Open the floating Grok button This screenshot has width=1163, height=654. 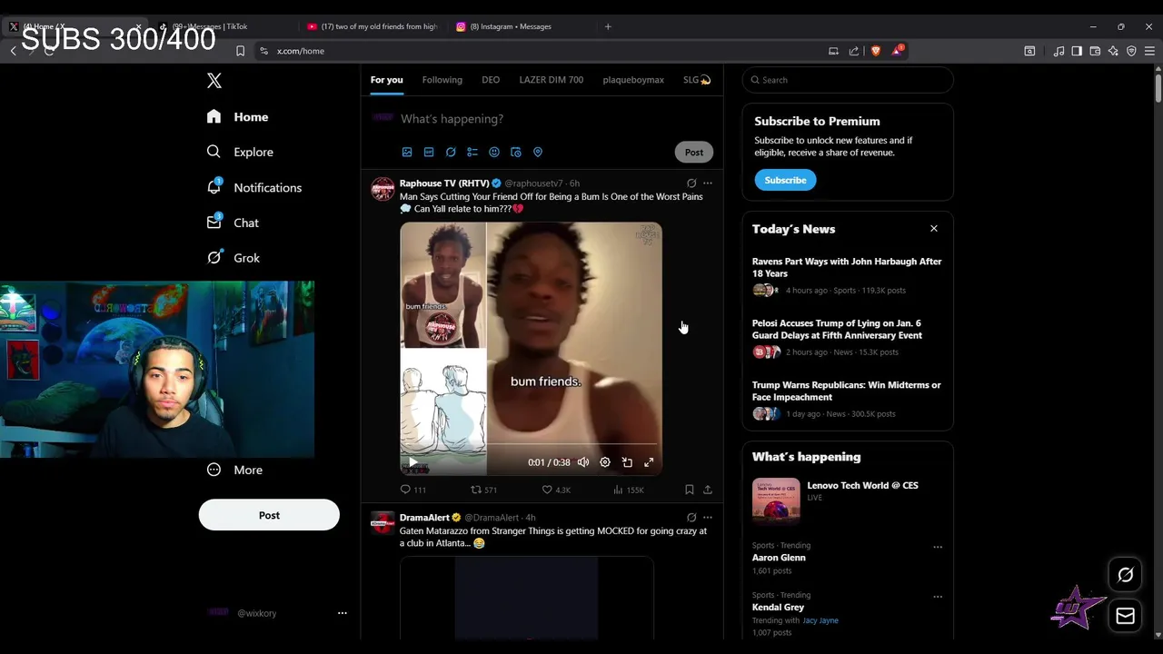click(1126, 575)
